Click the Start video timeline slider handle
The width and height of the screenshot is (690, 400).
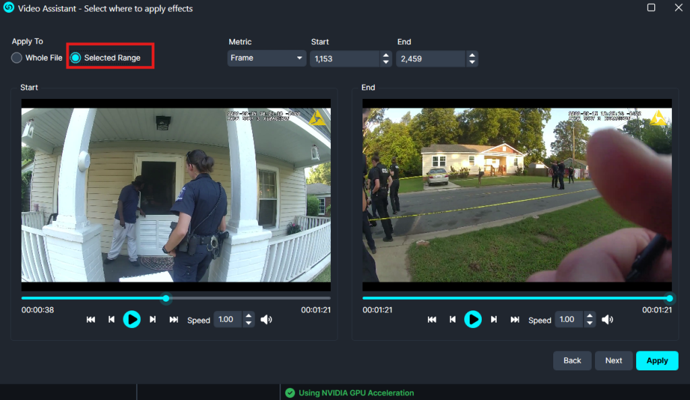166,298
